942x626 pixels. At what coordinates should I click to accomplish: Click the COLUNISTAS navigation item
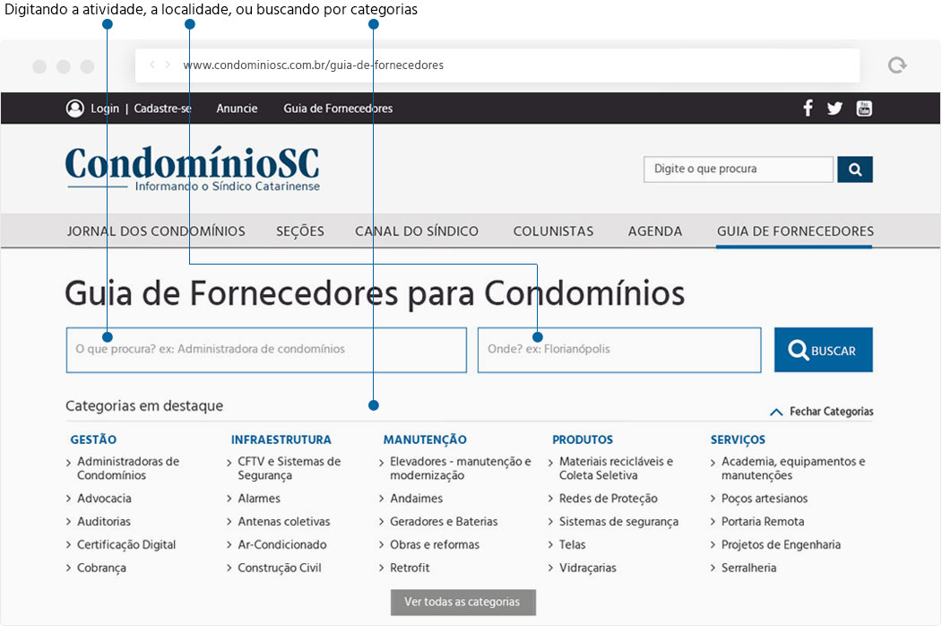pos(553,230)
